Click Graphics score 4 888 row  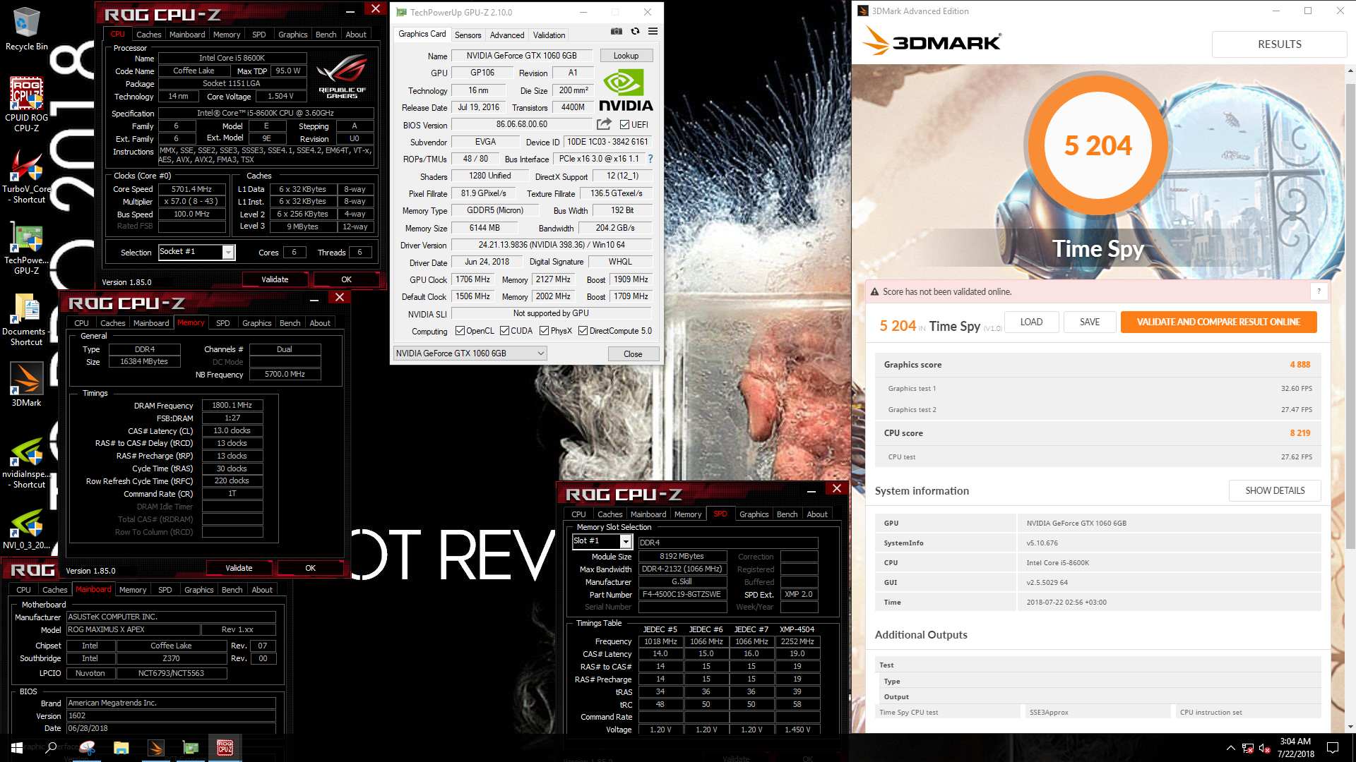point(1097,365)
